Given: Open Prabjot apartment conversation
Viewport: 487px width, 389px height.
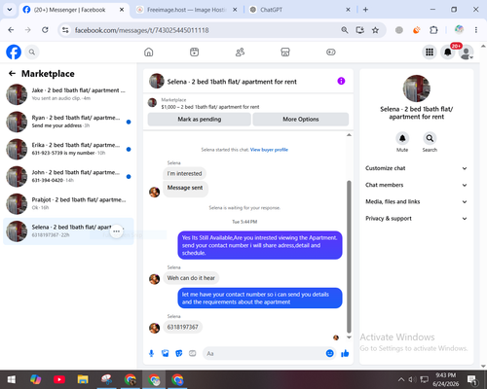Looking at the screenshot, I should [x=68, y=203].
